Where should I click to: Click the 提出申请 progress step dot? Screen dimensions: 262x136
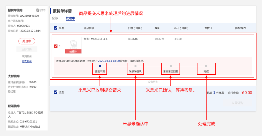[x=100, y=66]
